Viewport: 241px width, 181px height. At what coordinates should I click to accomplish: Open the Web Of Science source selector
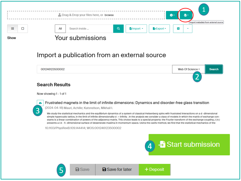pos(189,69)
